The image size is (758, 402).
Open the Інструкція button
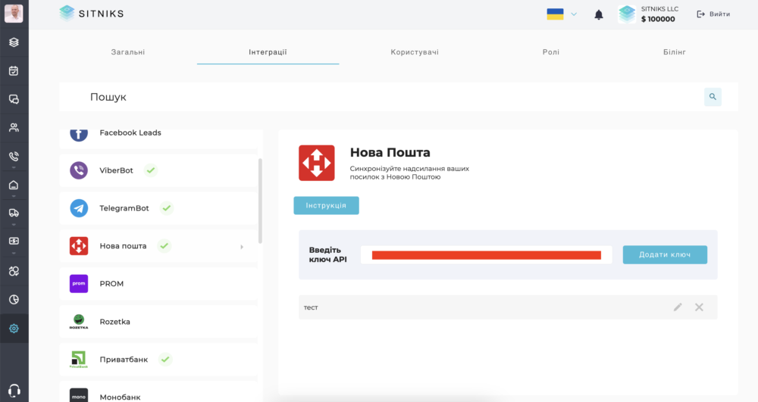click(x=326, y=206)
